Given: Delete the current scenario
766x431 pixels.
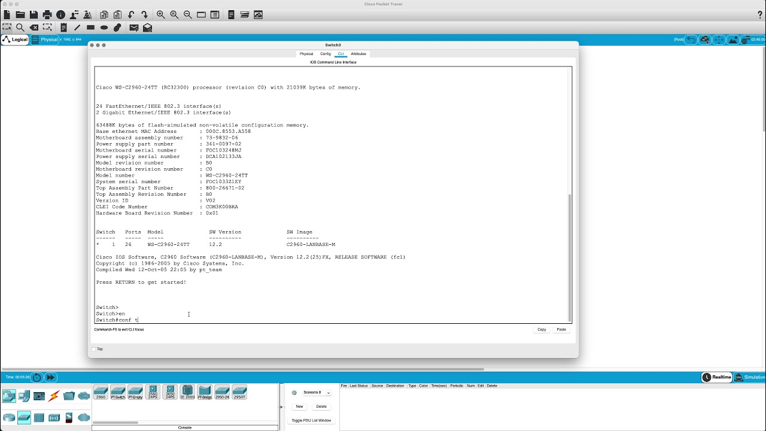Looking at the screenshot, I should click(x=321, y=406).
